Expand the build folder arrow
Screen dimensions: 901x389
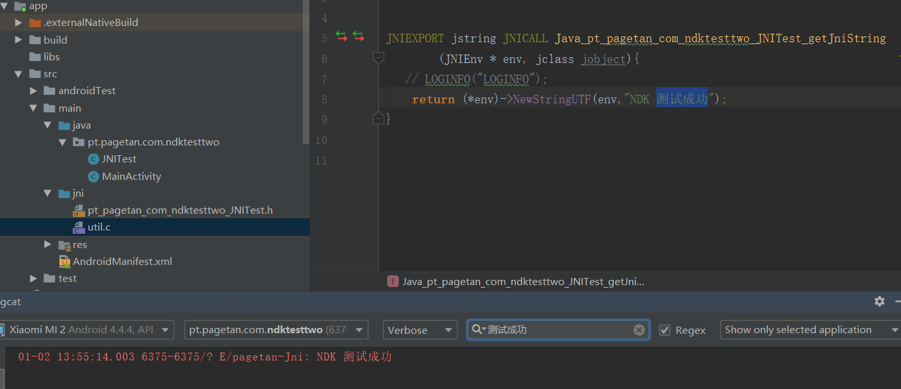tap(19, 40)
